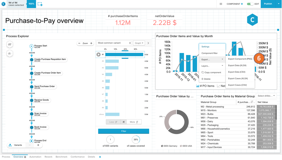Image resolution: width=282 pixels, height=160 pixels.
Task: Zoom out with the minus icon
Action: (x=80, y=43)
